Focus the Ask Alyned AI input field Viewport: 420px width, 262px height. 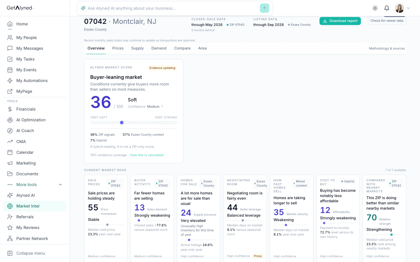pyautogui.click(x=172, y=8)
